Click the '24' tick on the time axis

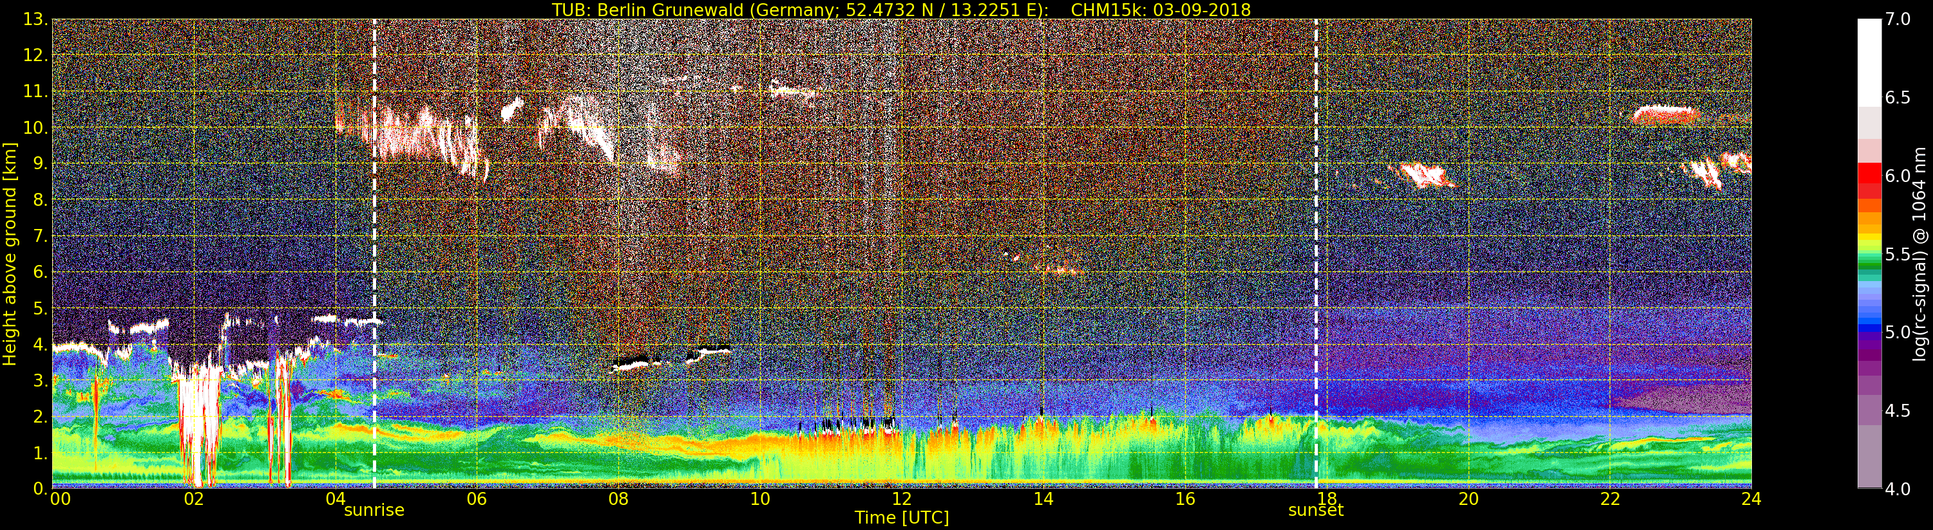[1751, 499]
